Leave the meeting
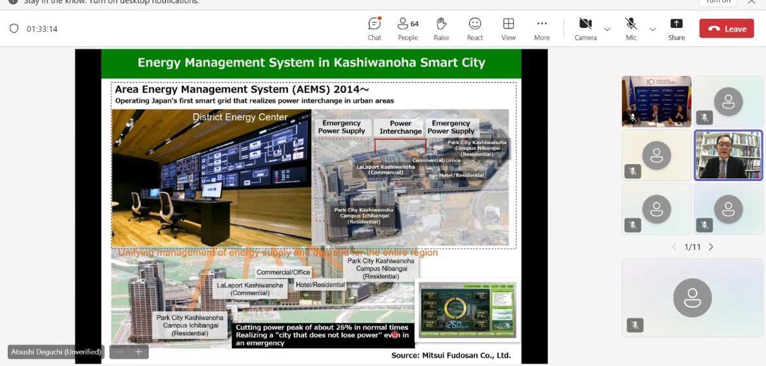Screen dimensions: 766x366 pyautogui.click(x=726, y=29)
